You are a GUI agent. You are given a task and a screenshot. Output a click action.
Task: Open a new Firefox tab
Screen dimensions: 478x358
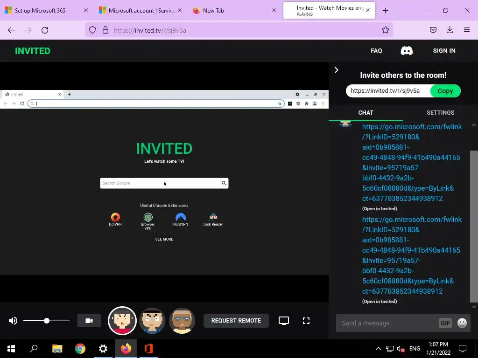385,11
